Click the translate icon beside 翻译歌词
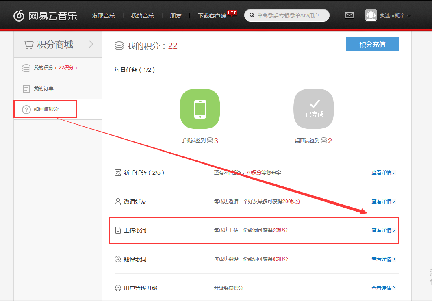The height and width of the screenshot is (301, 432). point(117,259)
